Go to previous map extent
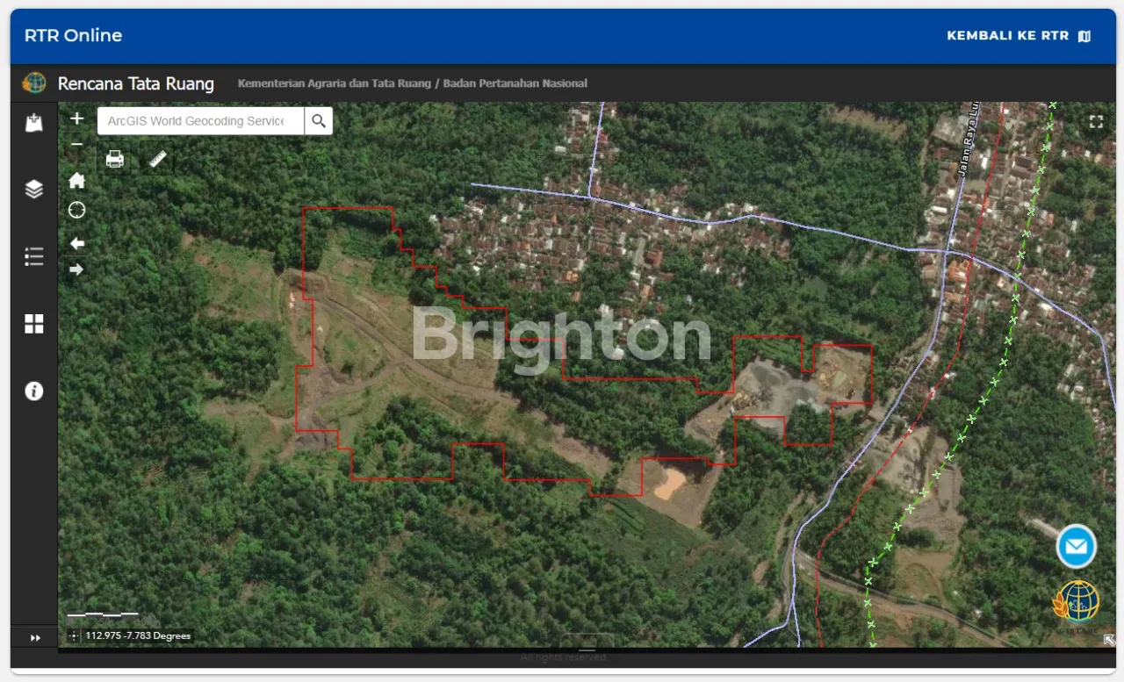Viewport: 1124px width, 682px height. coord(77,243)
